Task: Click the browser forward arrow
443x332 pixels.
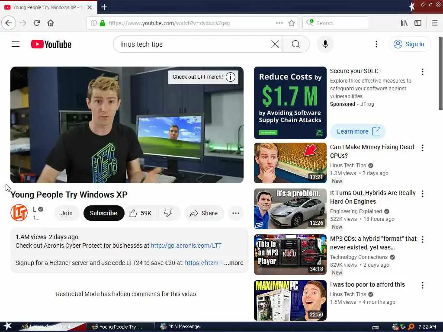Action: tap(23, 23)
